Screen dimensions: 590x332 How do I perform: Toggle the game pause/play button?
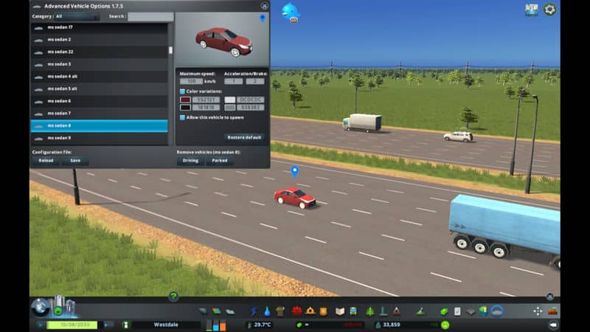click(38, 325)
